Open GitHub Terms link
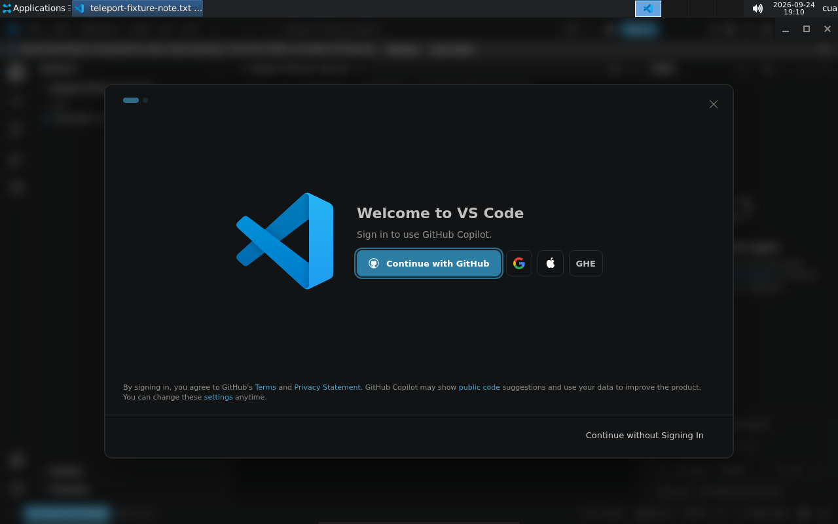838x524 pixels. pyautogui.click(x=265, y=387)
